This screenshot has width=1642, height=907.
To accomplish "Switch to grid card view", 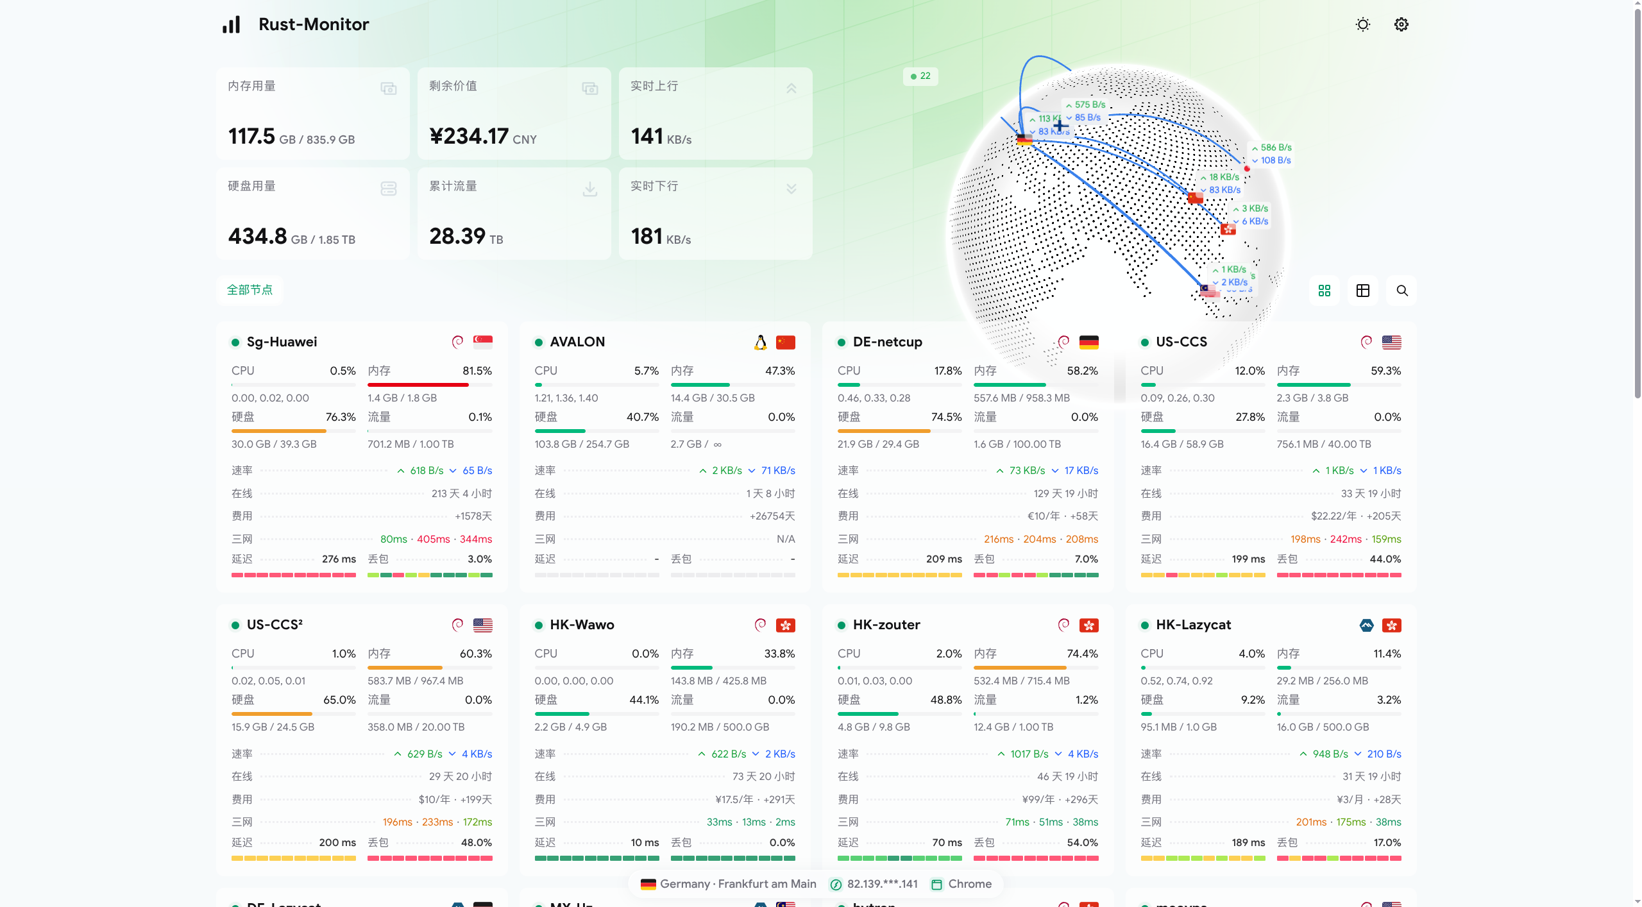I will 1324,291.
